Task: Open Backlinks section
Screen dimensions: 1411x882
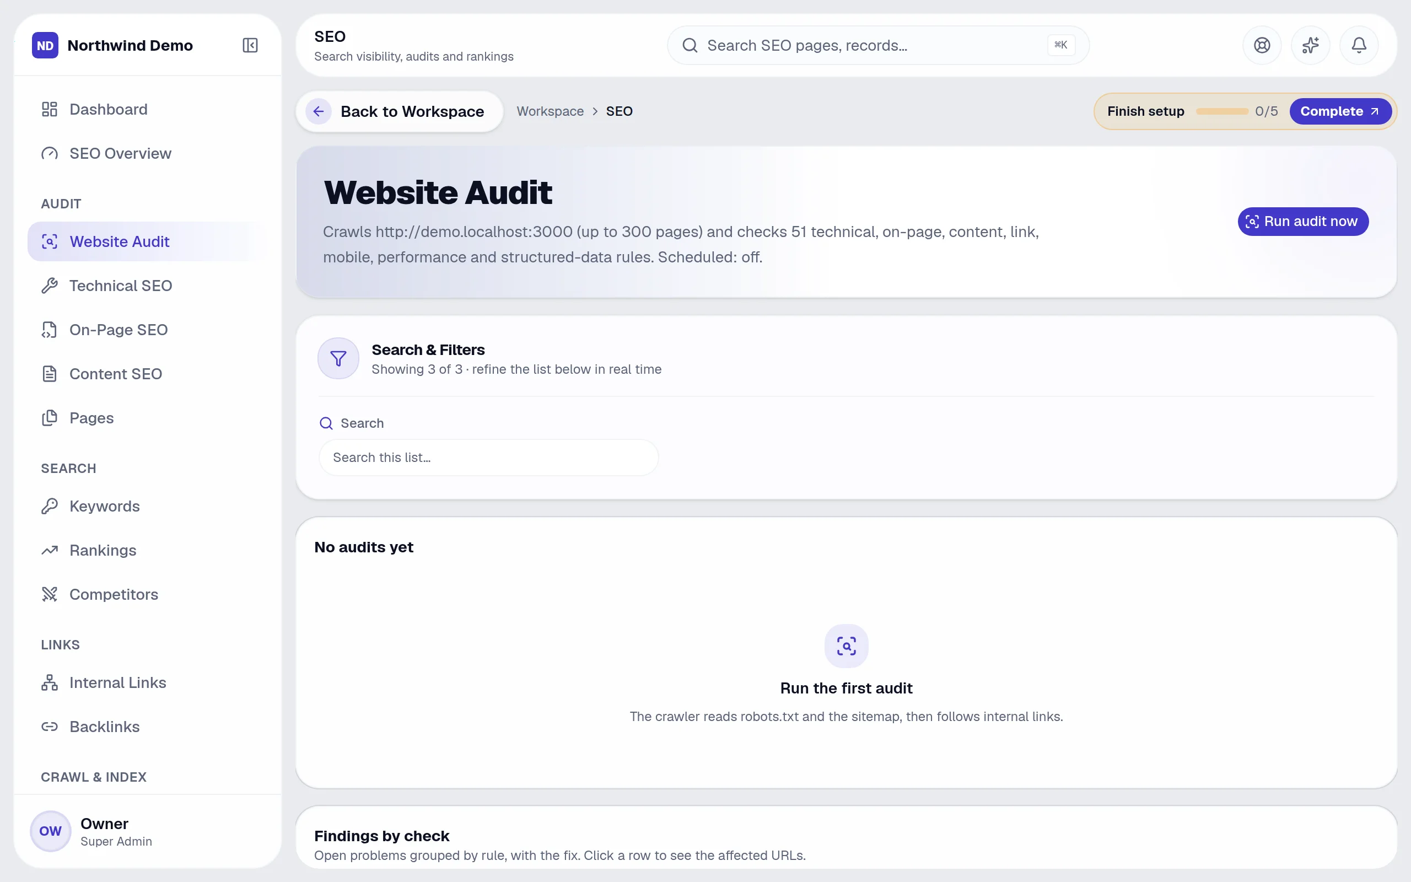Action: tap(148, 727)
